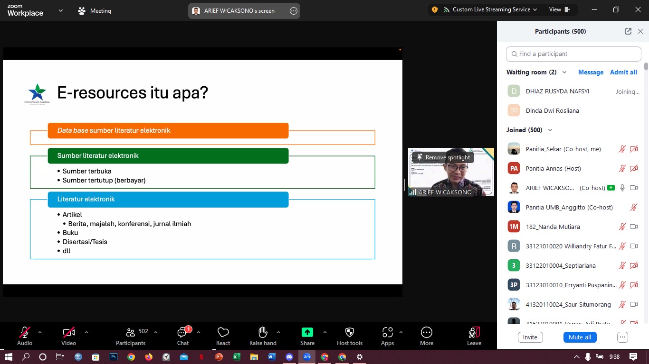Click the Mute all button
This screenshot has width=649, height=364.
coord(580,337)
